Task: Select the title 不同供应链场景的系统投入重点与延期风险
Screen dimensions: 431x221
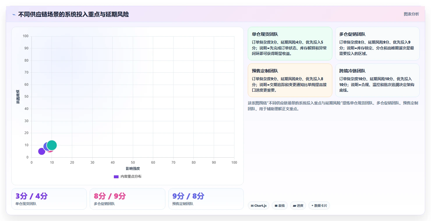Action: pos(73,14)
